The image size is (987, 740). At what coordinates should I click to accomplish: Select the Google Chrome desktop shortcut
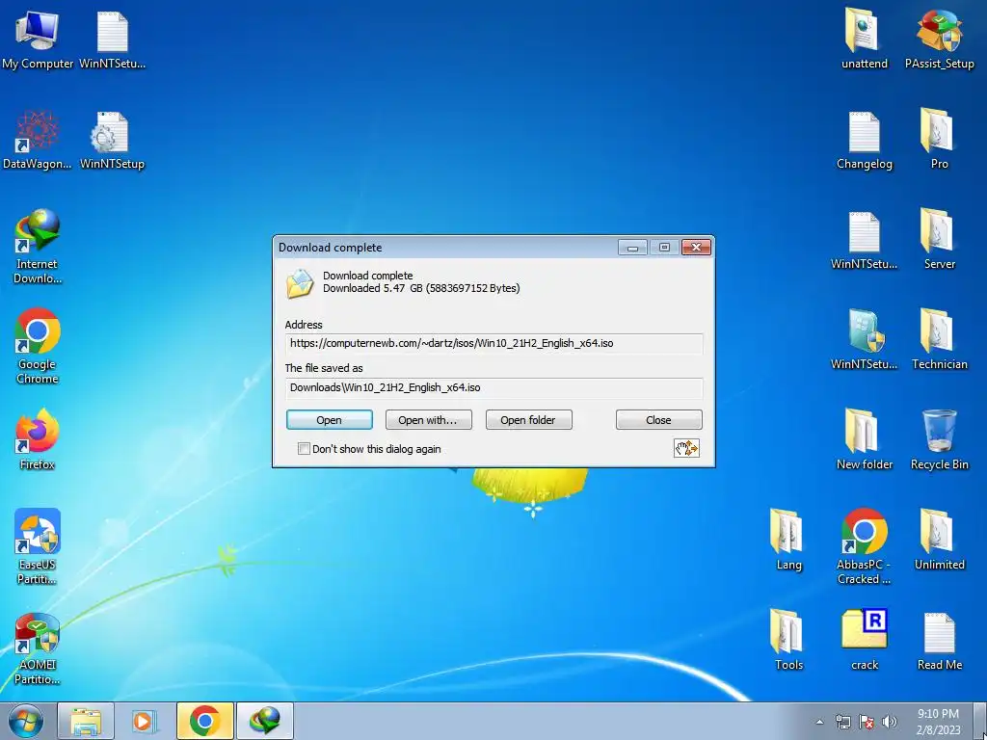tap(38, 346)
